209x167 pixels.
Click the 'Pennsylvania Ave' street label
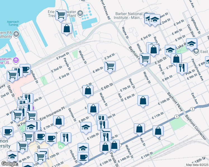[x=197, y=70]
